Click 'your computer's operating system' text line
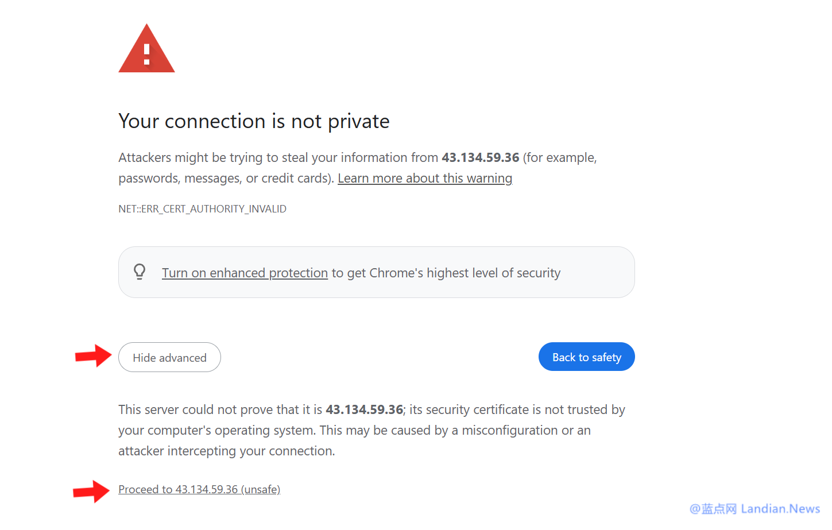Image resolution: width=832 pixels, height=530 pixels. 216,431
